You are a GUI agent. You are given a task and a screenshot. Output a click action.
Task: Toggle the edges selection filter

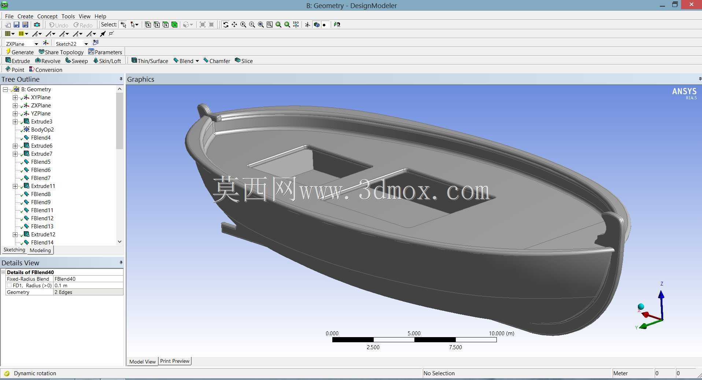click(x=157, y=25)
